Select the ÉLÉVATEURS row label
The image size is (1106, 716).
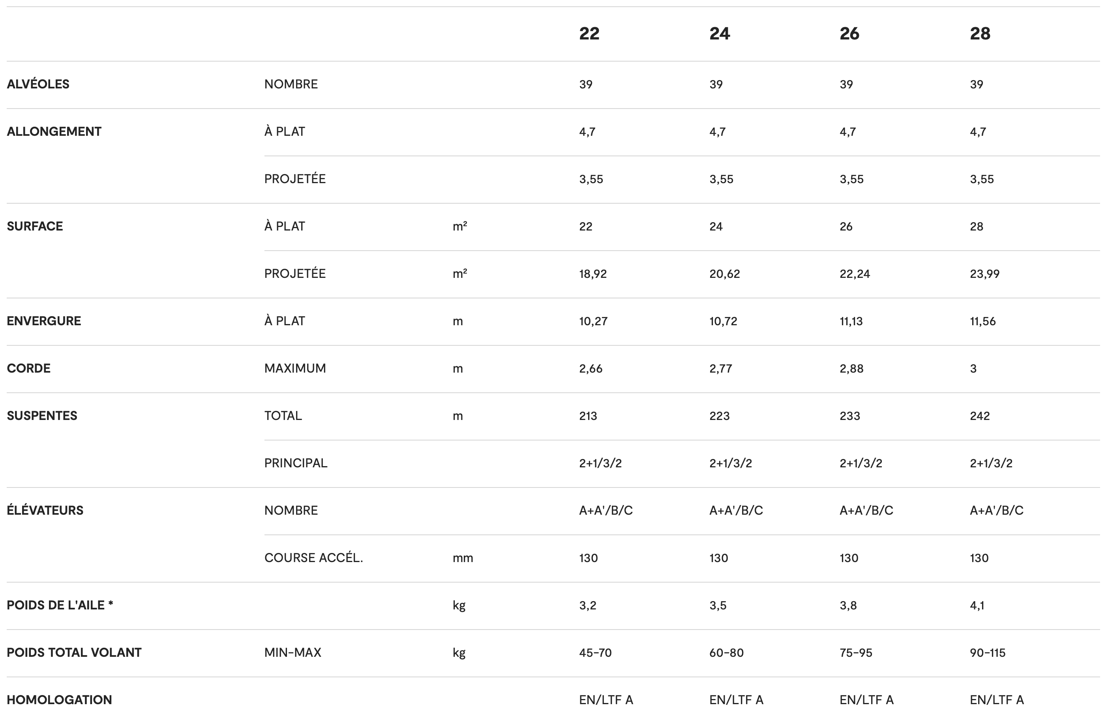(x=45, y=511)
